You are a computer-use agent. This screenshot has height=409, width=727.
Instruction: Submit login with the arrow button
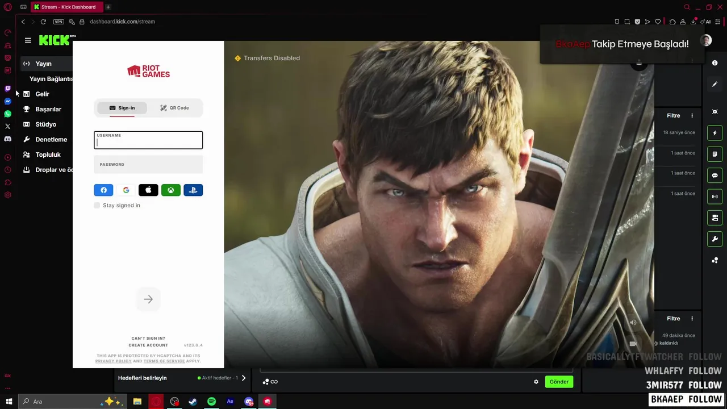tap(148, 299)
